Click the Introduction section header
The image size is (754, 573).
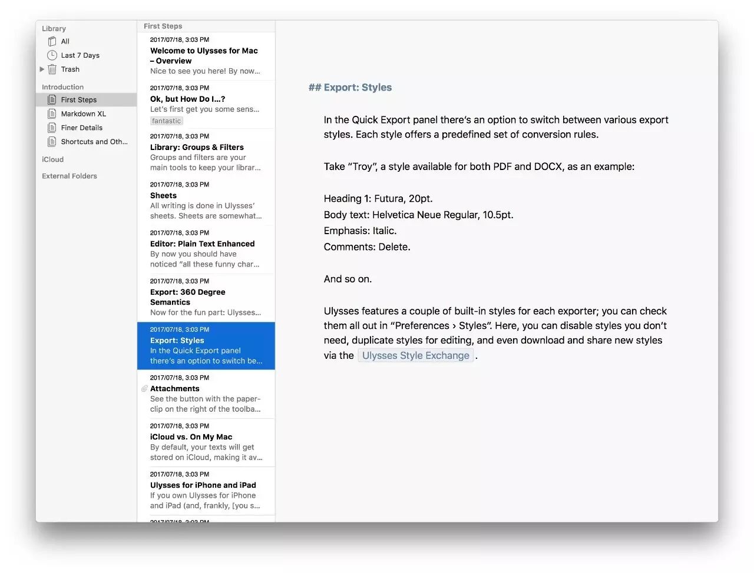tap(62, 87)
